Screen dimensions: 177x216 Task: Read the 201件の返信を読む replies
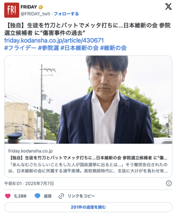click(x=88, y=207)
